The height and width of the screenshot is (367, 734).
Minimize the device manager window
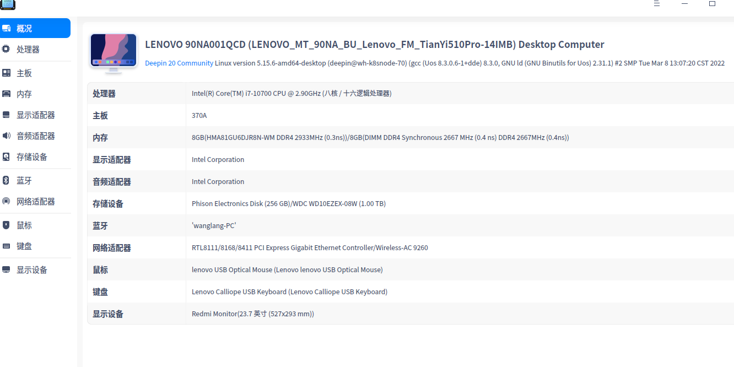[684, 3]
